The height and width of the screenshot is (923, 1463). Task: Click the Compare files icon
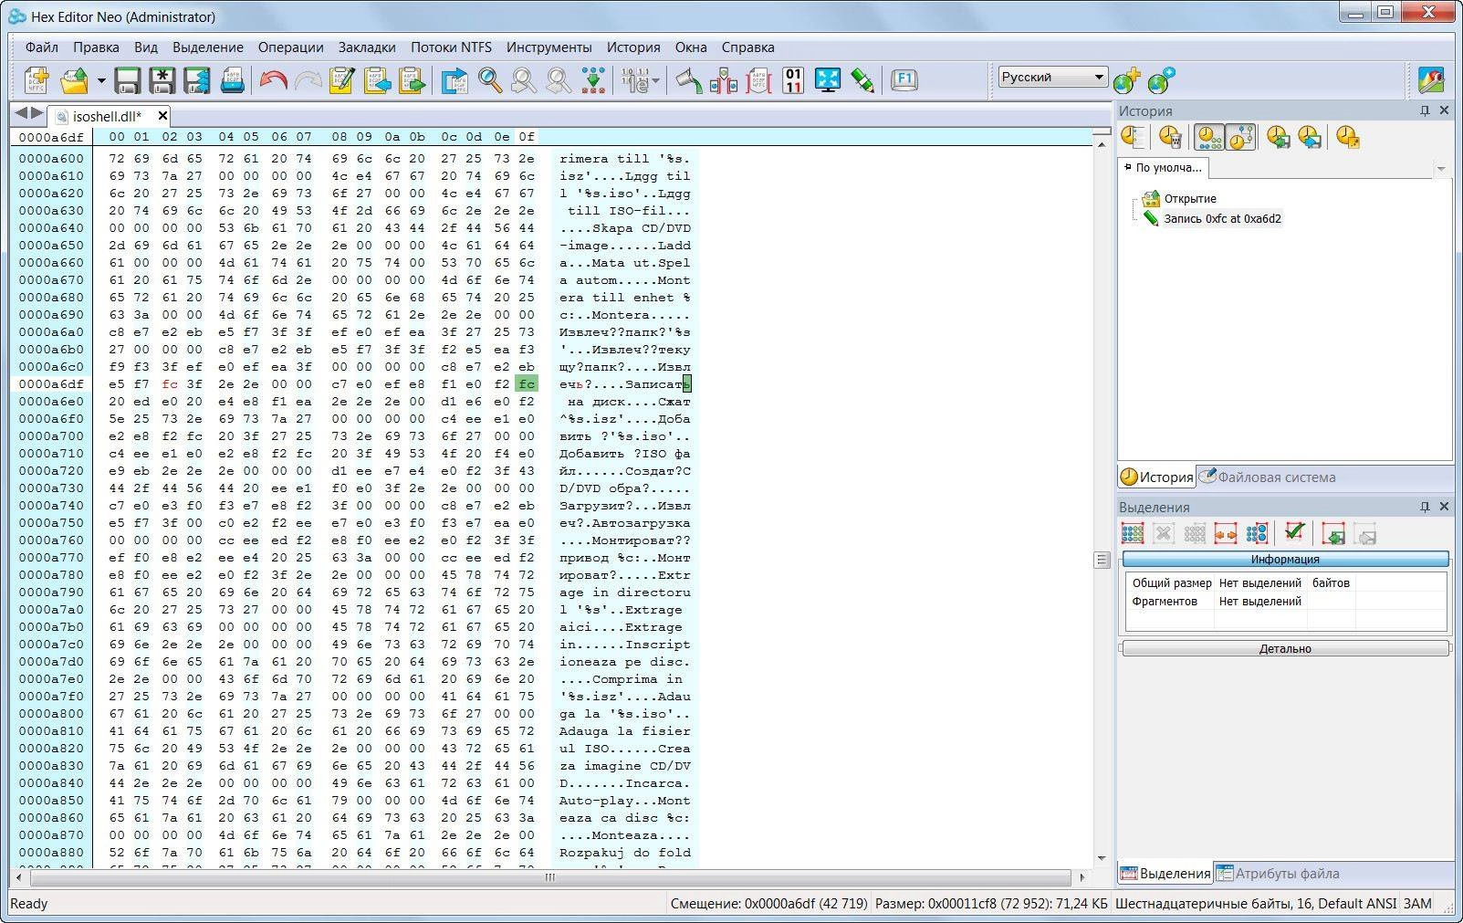[x=724, y=80]
